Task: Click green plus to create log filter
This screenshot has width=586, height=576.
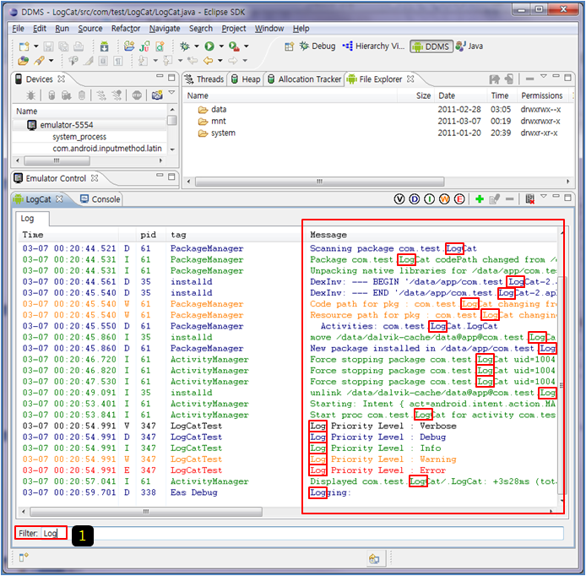Action: pyautogui.click(x=480, y=199)
